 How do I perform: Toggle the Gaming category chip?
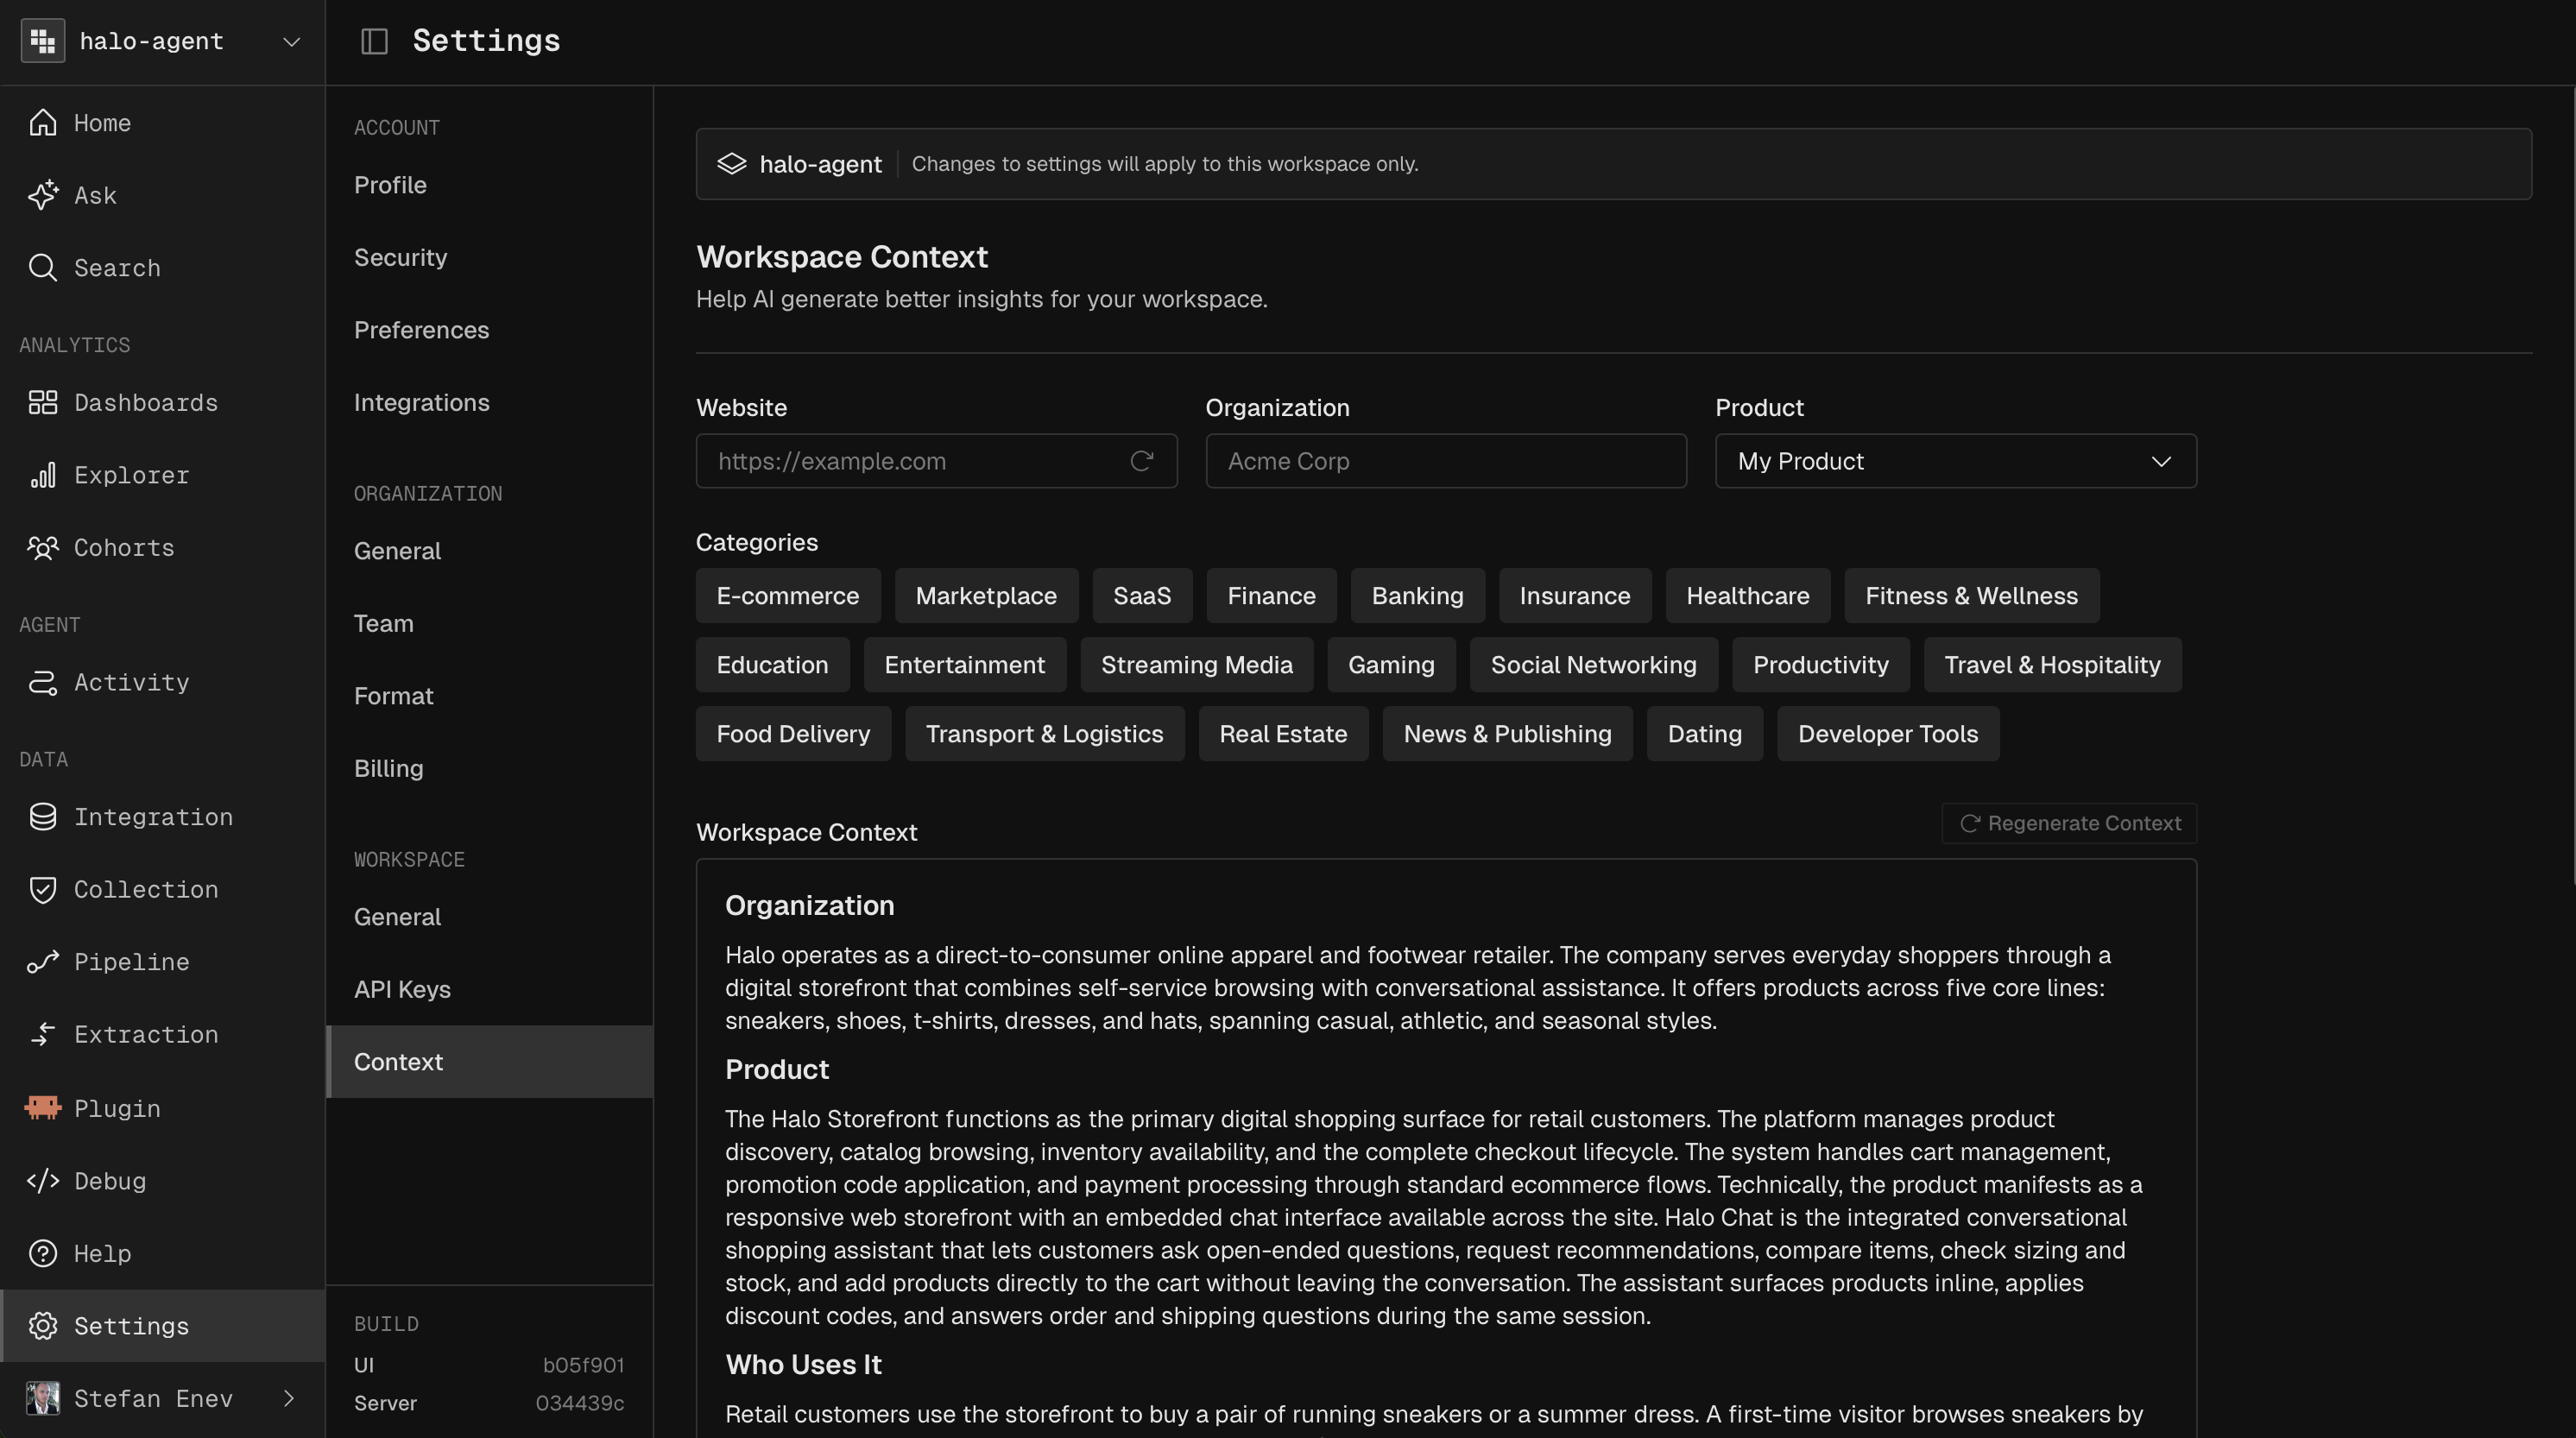tap(1391, 665)
